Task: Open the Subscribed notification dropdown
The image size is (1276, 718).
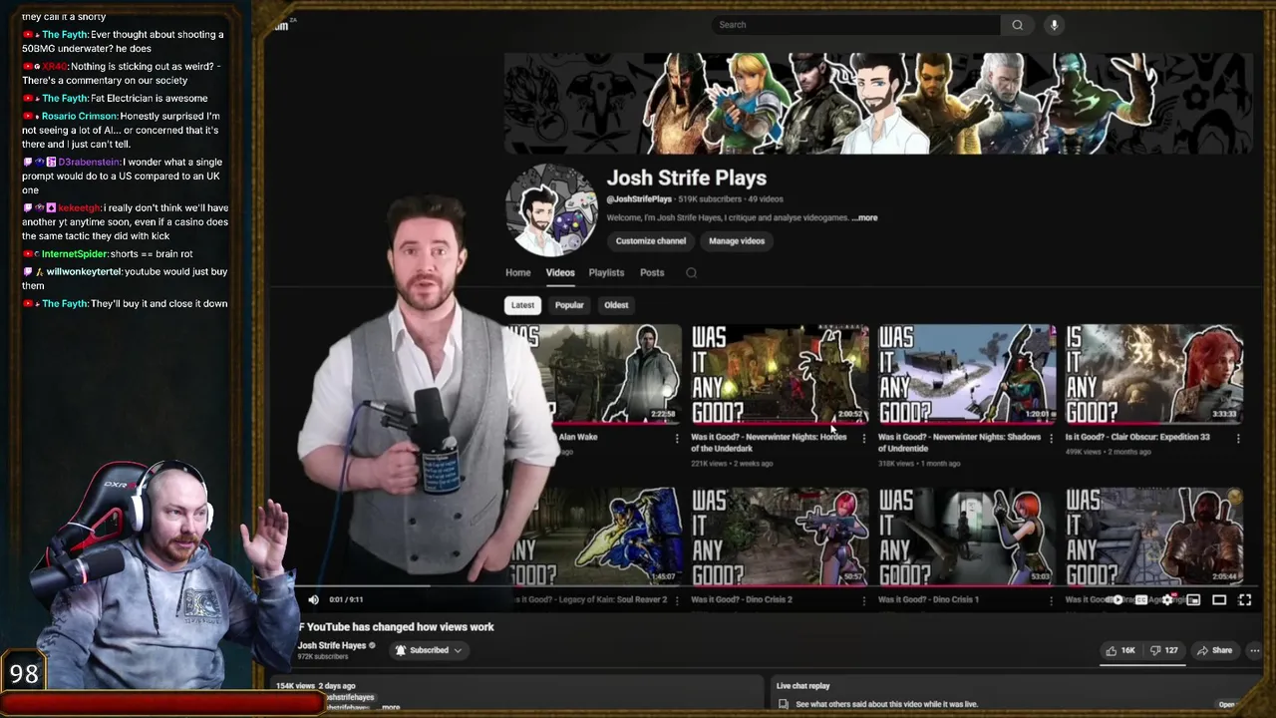Action: click(x=429, y=650)
